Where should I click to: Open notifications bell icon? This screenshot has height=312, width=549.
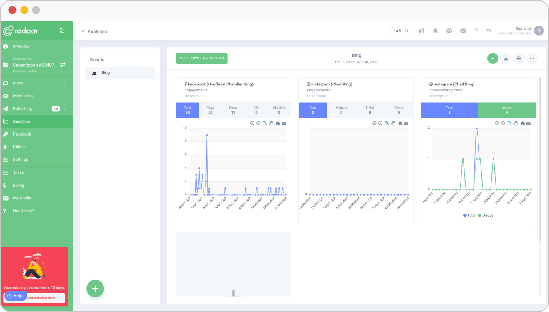tap(435, 31)
